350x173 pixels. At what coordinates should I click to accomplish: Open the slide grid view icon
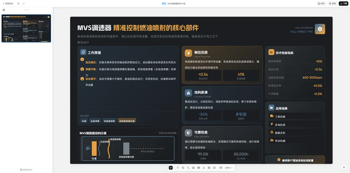[4, 10]
